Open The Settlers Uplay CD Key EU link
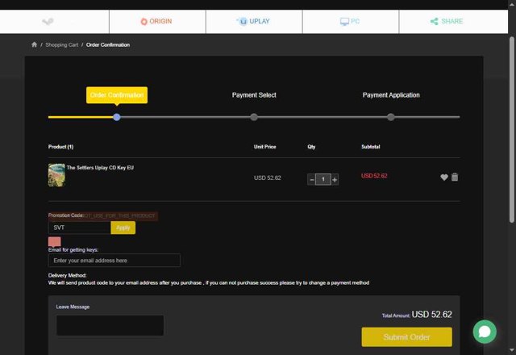516x355 pixels. pos(100,168)
